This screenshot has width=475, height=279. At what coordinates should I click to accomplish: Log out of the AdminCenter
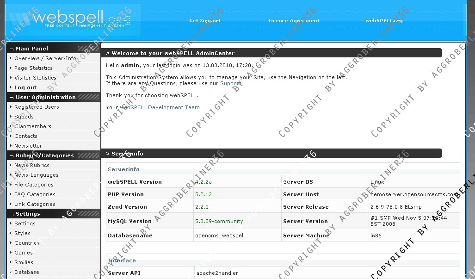[25, 87]
